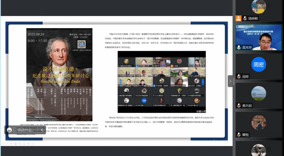Select participant name 饶前程

253,18
